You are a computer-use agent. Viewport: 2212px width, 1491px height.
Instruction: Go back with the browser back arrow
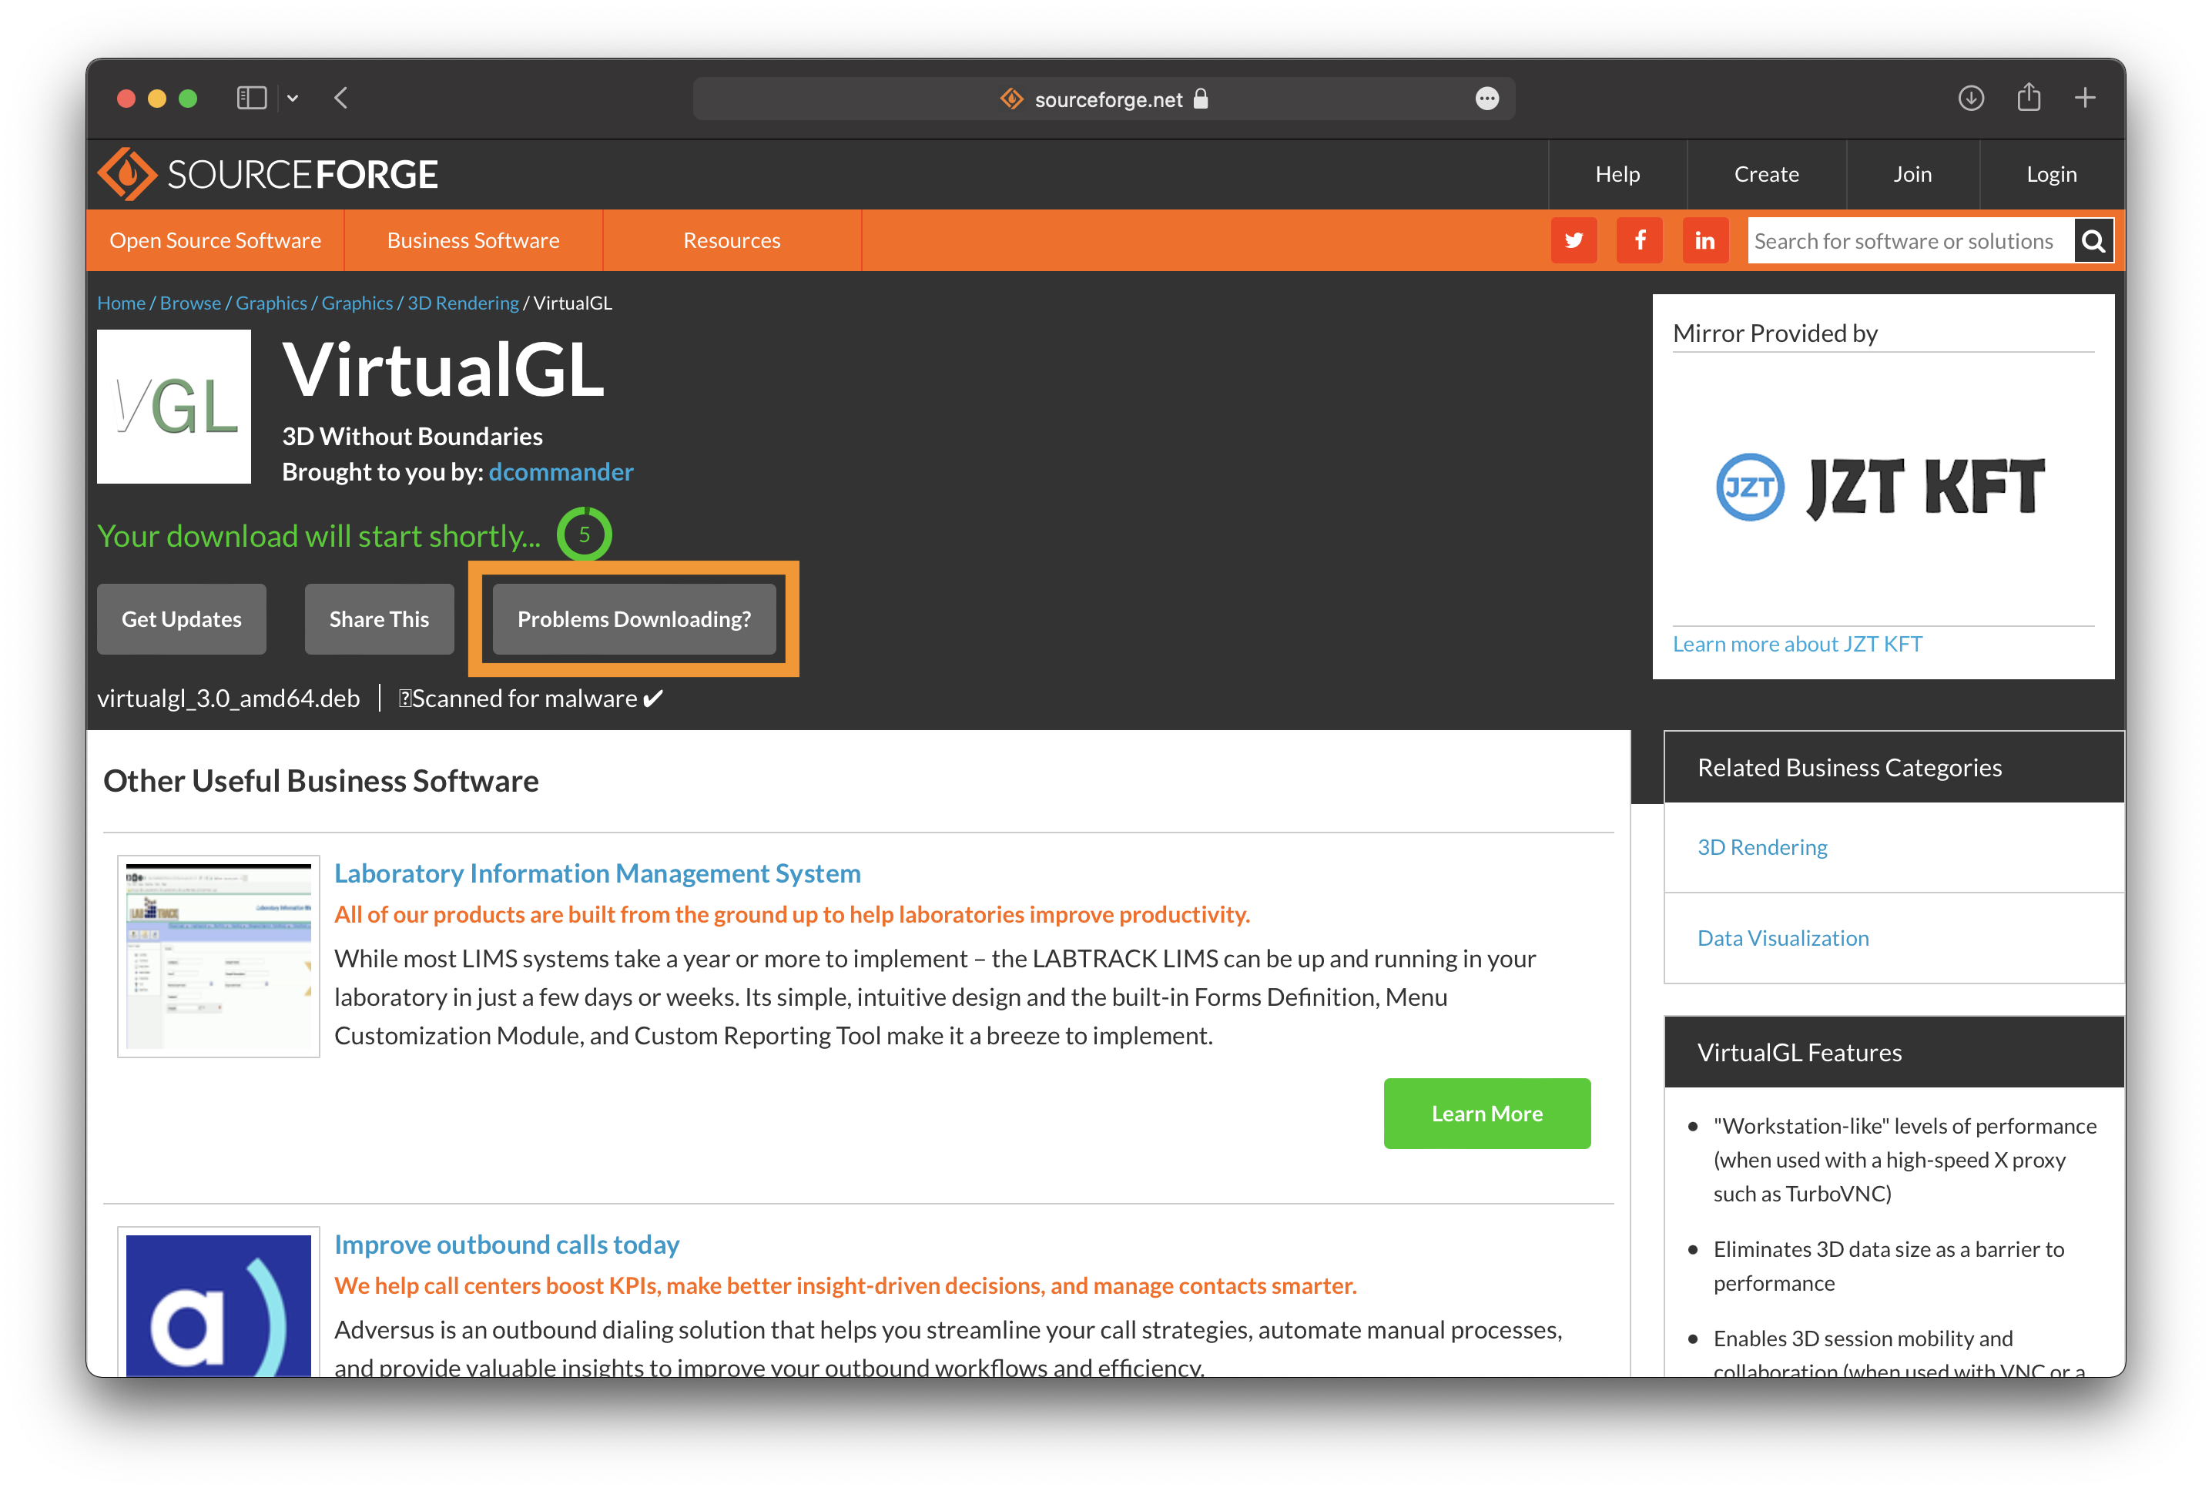(341, 98)
